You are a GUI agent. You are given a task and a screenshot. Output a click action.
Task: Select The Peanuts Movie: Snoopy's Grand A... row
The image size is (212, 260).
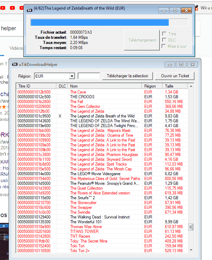point(102,183)
